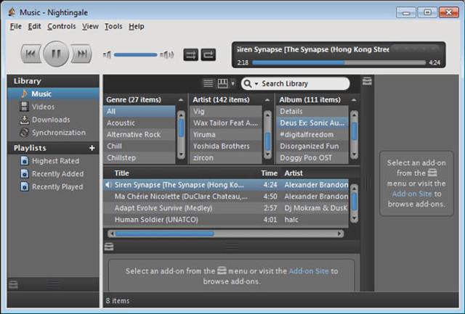Switch to filter pane view layout
Viewport: 465px width, 314px height.
(x=223, y=83)
